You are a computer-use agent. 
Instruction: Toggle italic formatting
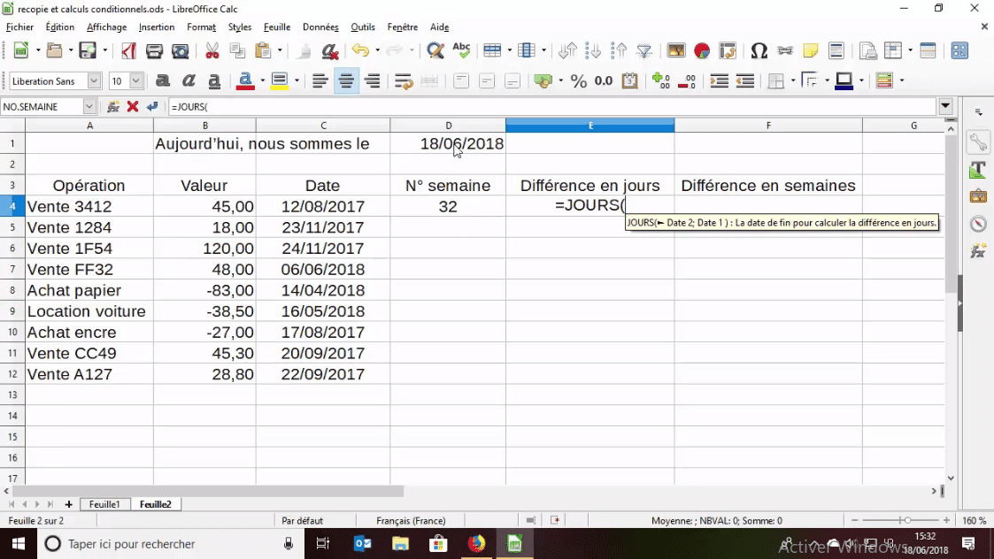pos(188,80)
